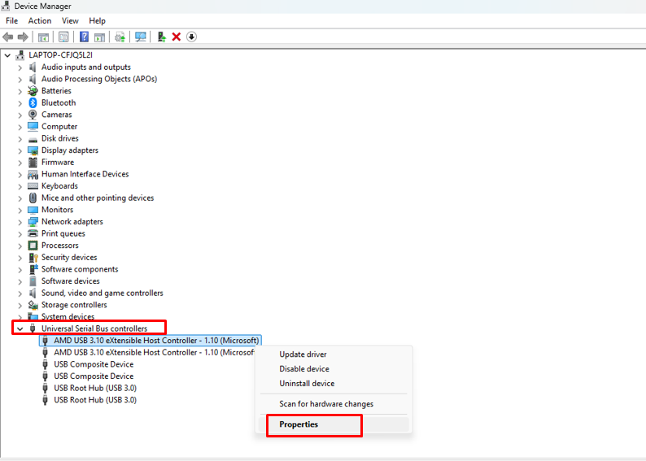Select the Keyboards tree item
Screen dimensions: 646x461
pos(59,186)
